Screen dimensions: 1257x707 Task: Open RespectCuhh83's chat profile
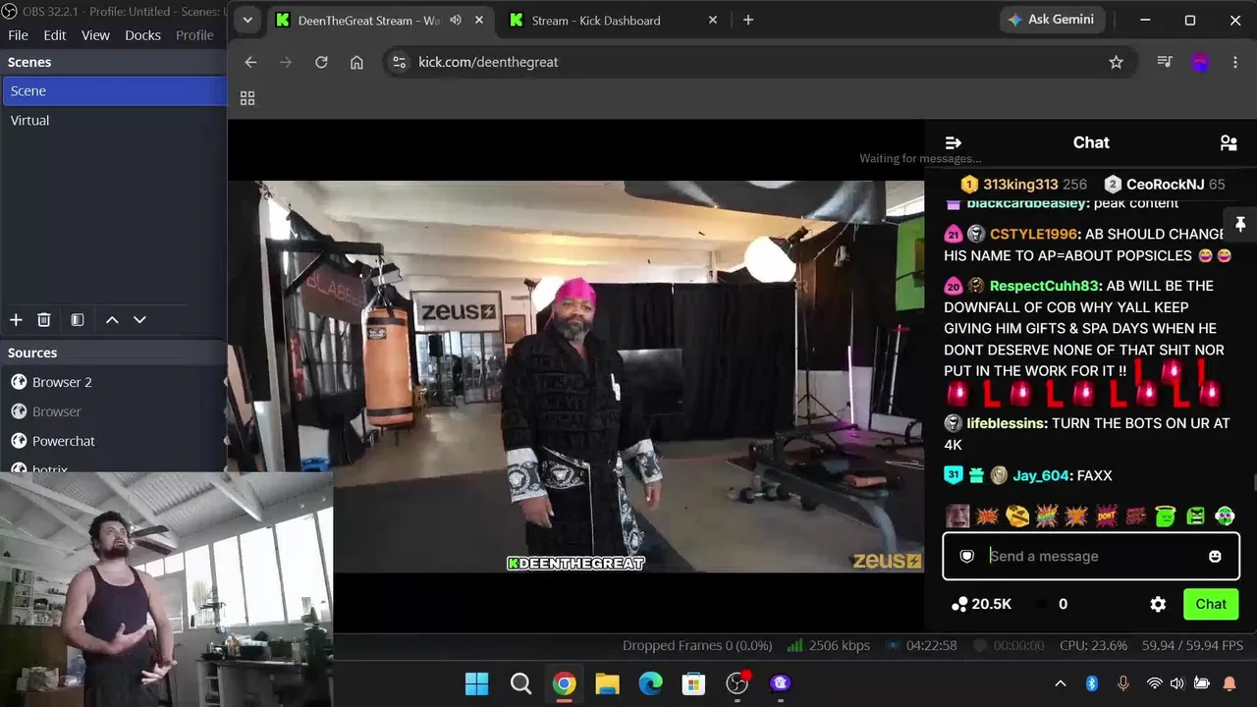click(1045, 286)
